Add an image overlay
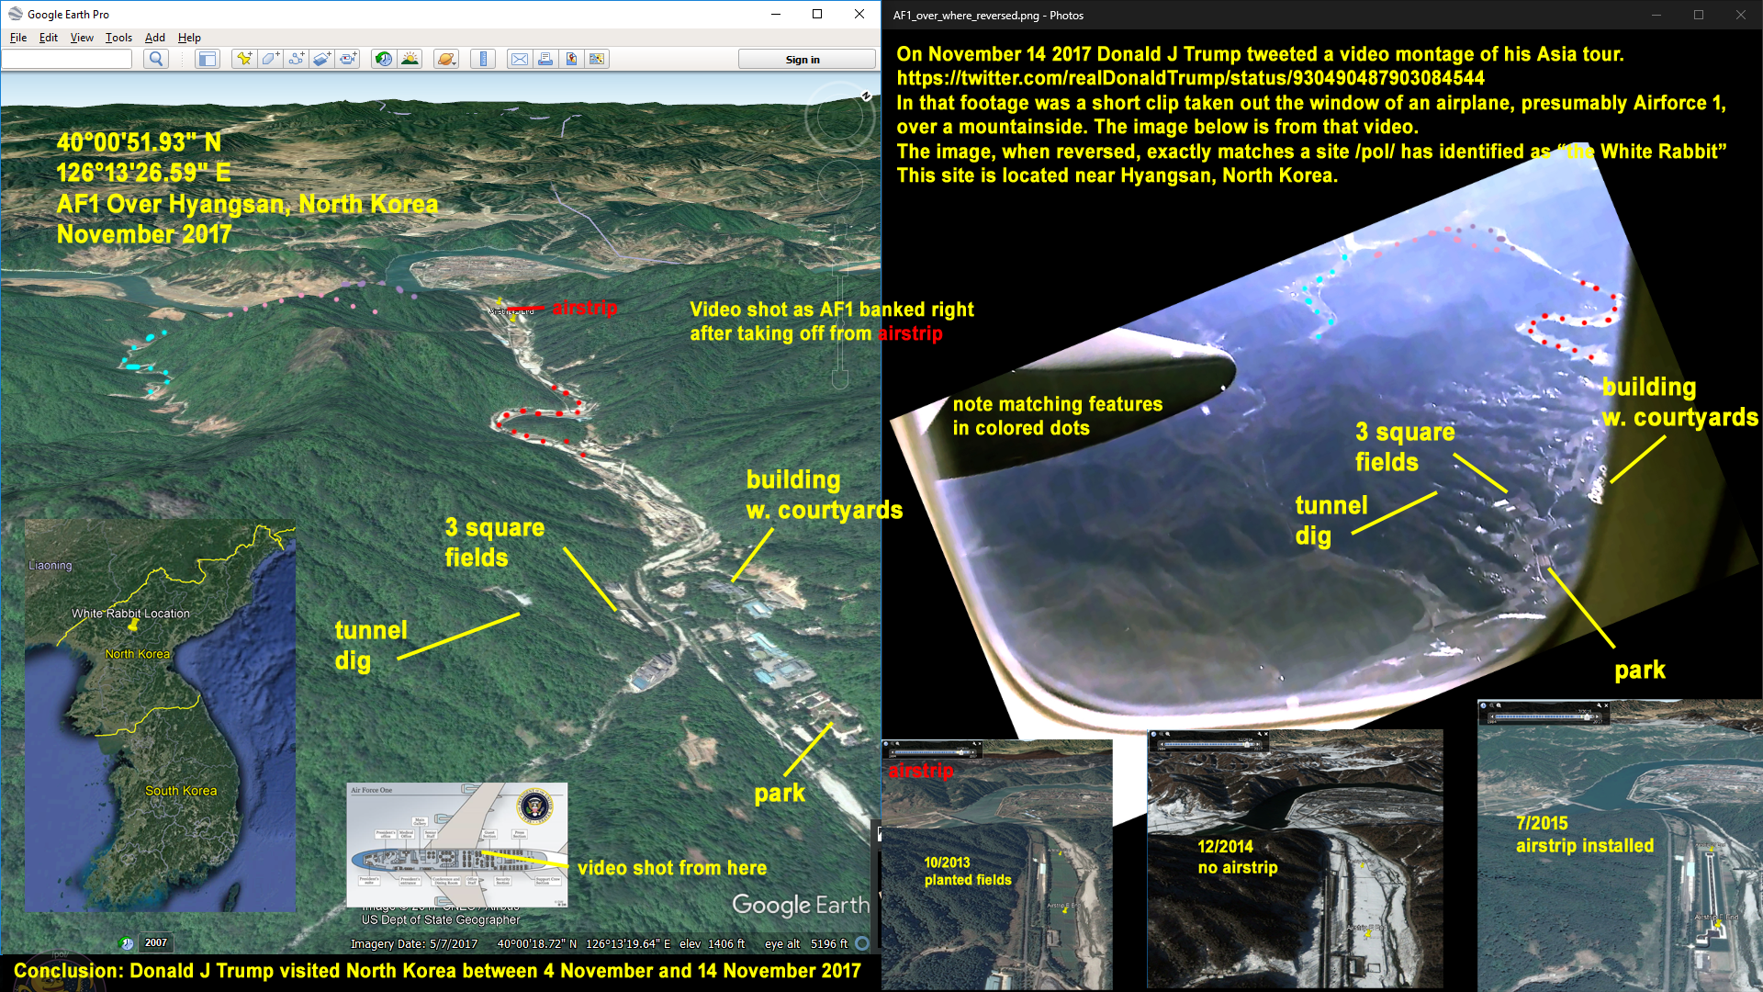Screen dimensions: 1763x992 pyautogui.click(x=321, y=60)
